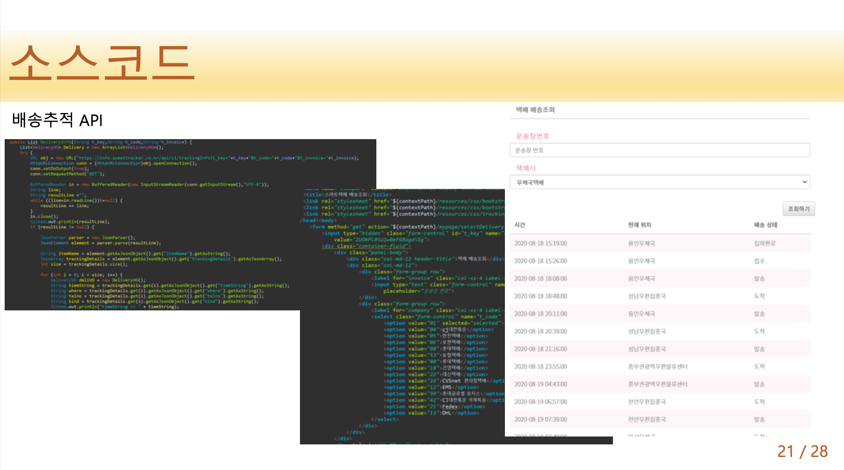Click 천안우편집중국 in the 06:57:00 row
The image size is (844, 470).
pyautogui.click(x=647, y=402)
